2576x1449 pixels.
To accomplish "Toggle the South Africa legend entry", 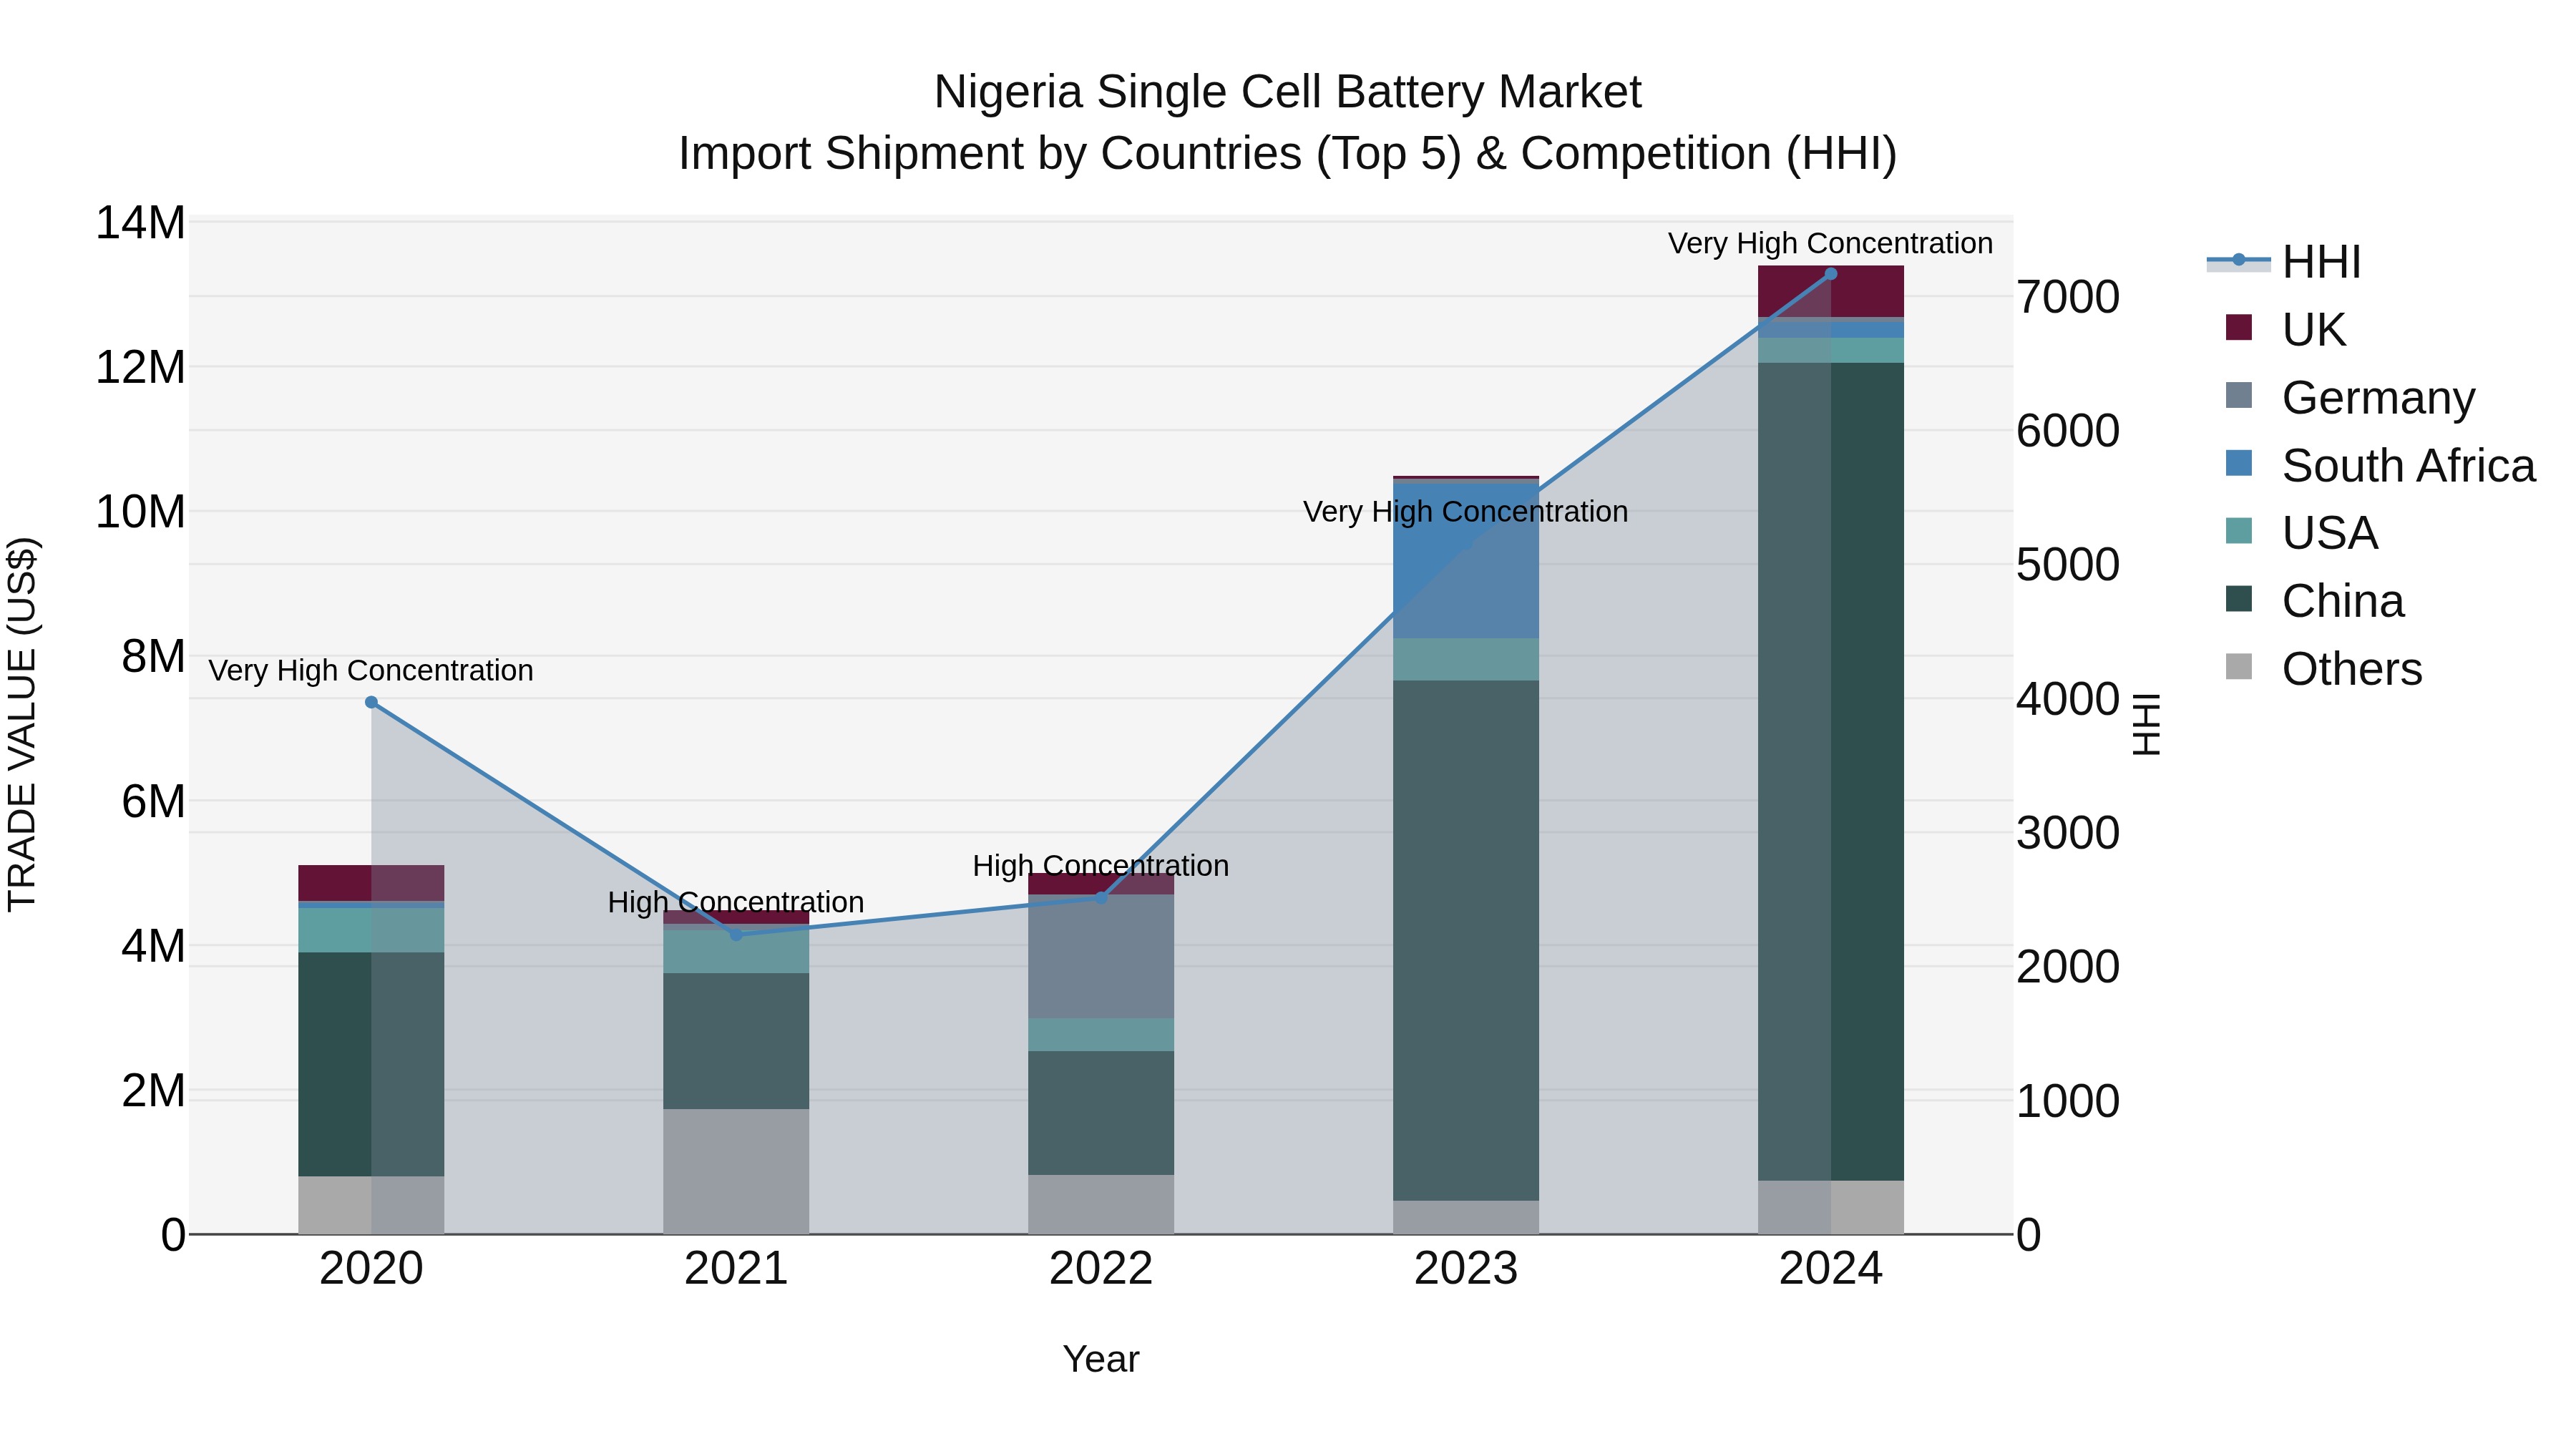I will (x=2380, y=465).
